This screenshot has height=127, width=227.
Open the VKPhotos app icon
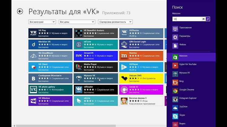click(x=124, y=33)
